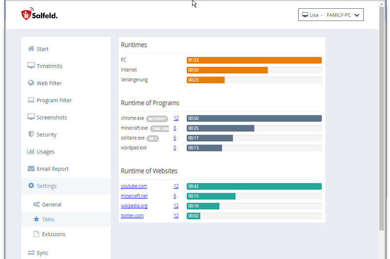Click the Settings gear icon
390x259 pixels.
31,186
